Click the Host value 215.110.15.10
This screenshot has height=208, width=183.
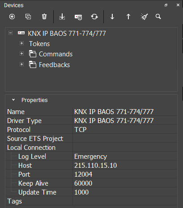[x=95, y=166]
